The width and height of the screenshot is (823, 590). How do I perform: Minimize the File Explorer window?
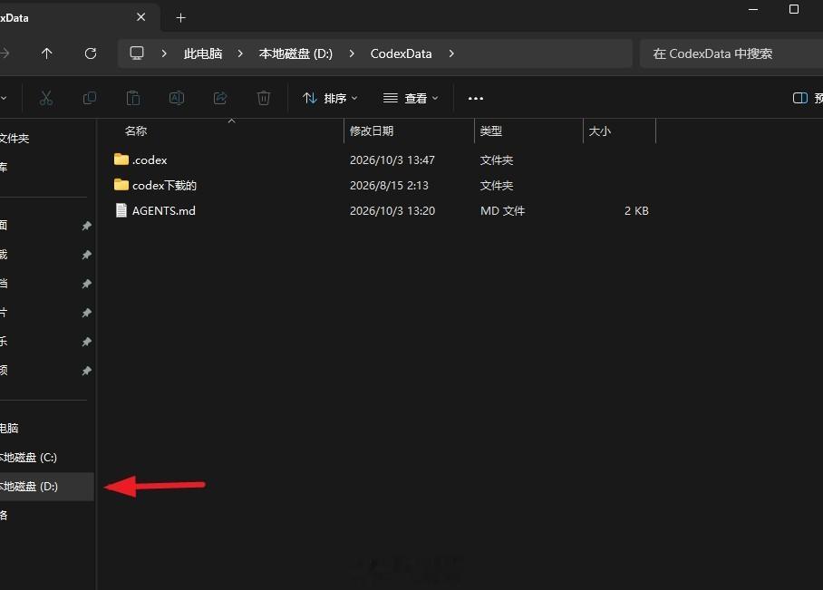click(x=753, y=9)
